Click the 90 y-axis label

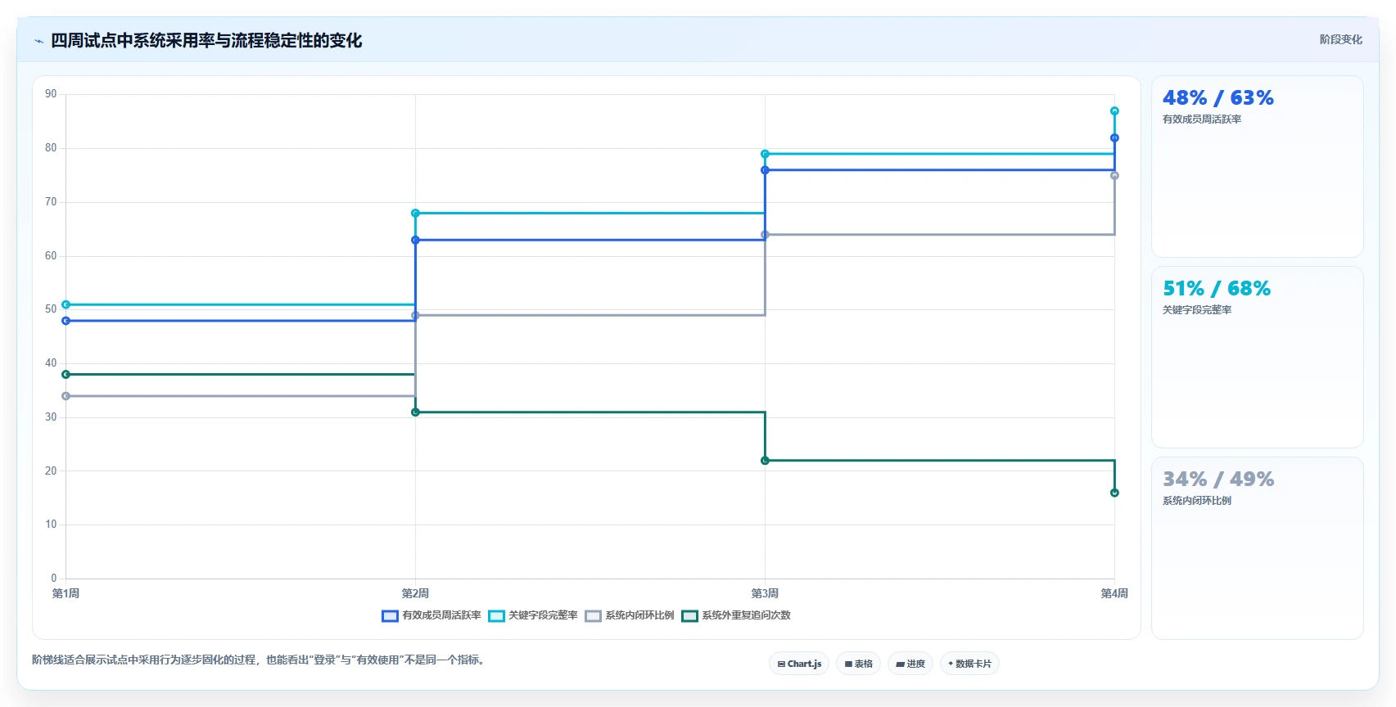tap(51, 94)
